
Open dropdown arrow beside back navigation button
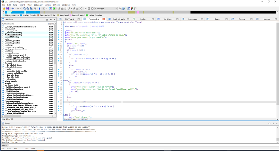tap(15, 9)
